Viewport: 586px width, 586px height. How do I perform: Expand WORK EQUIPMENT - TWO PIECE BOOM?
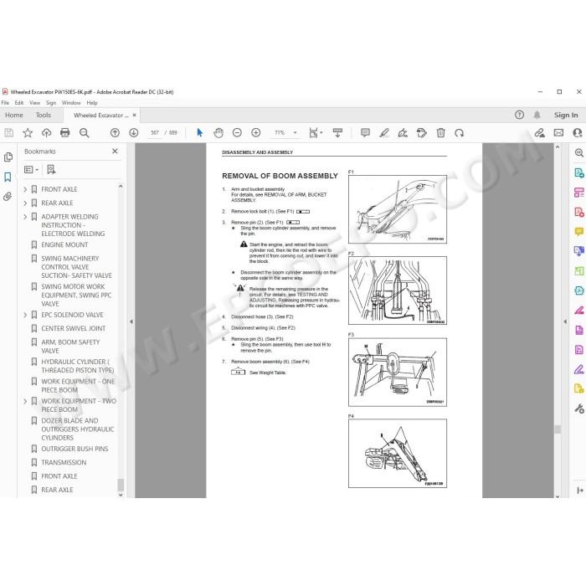[x=25, y=401]
